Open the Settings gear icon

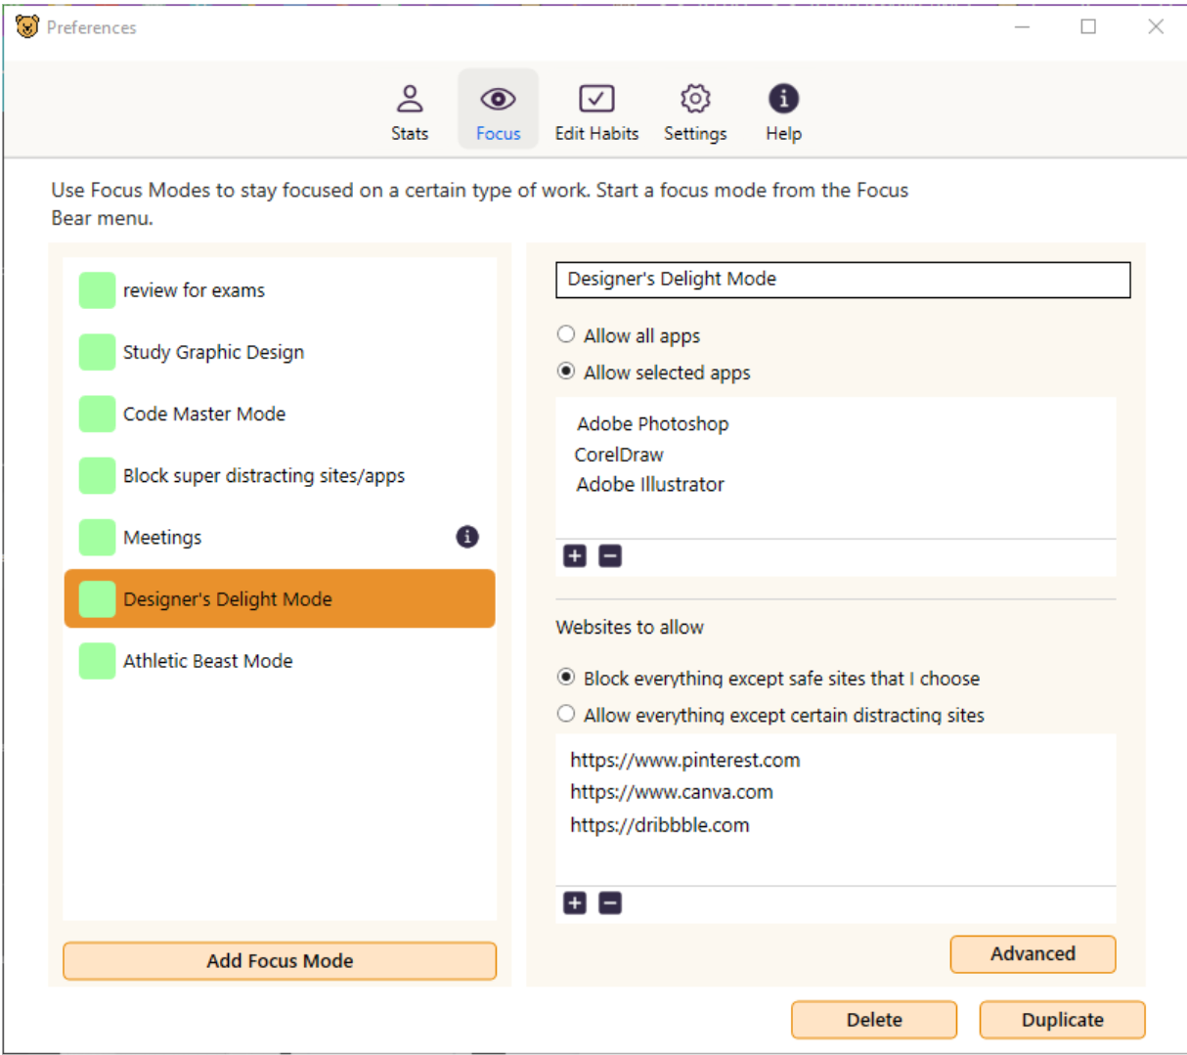(695, 99)
